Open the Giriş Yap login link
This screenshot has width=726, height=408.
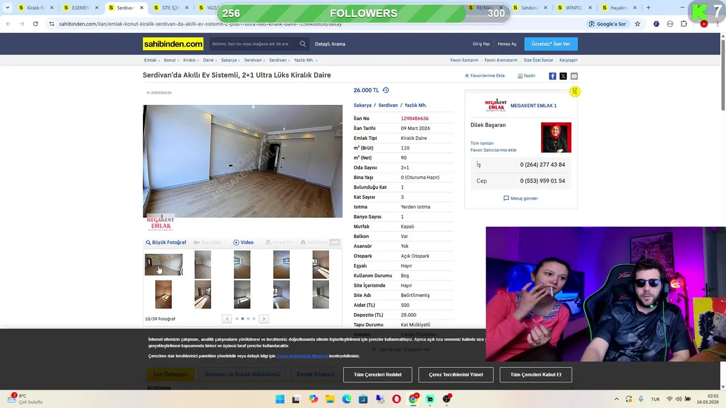(x=481, y=44)
